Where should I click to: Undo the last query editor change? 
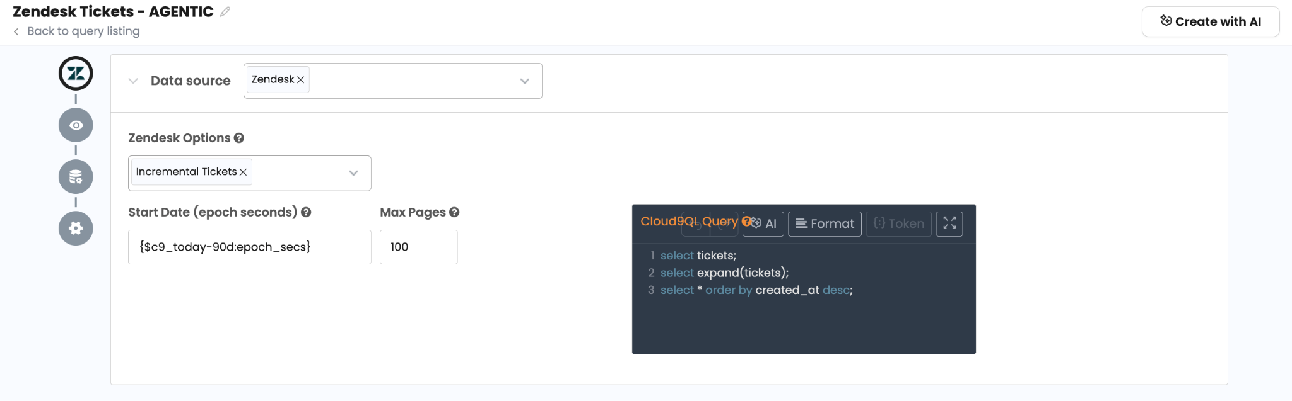coord(695,224)
